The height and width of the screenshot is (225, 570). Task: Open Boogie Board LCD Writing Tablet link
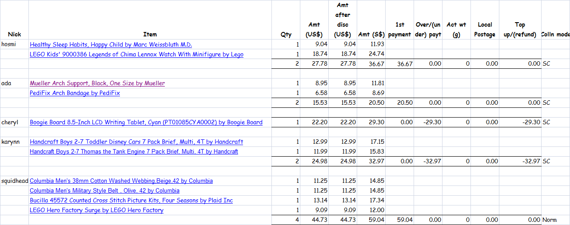click(146, 122)
